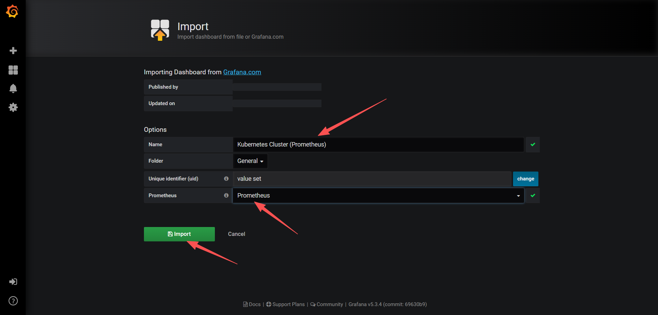Click the Import page title
Viewport: 658px width, 315px height.
193,26
